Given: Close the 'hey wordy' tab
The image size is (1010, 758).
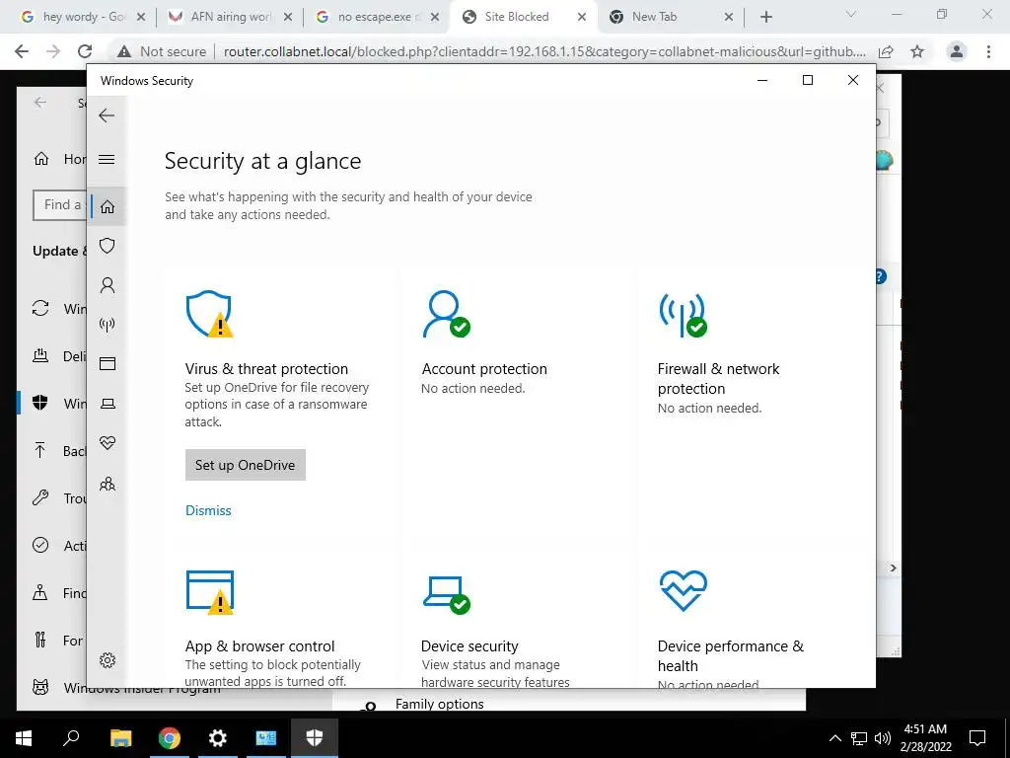Looking at the screenshot, I should point(142,18).
